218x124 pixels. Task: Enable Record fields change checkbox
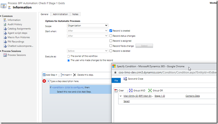click(x=111, y=46)
